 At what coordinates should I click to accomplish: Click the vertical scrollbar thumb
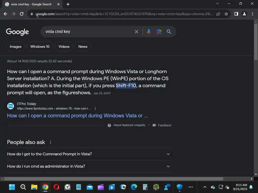pyautogui.click(x=256, y=42)
